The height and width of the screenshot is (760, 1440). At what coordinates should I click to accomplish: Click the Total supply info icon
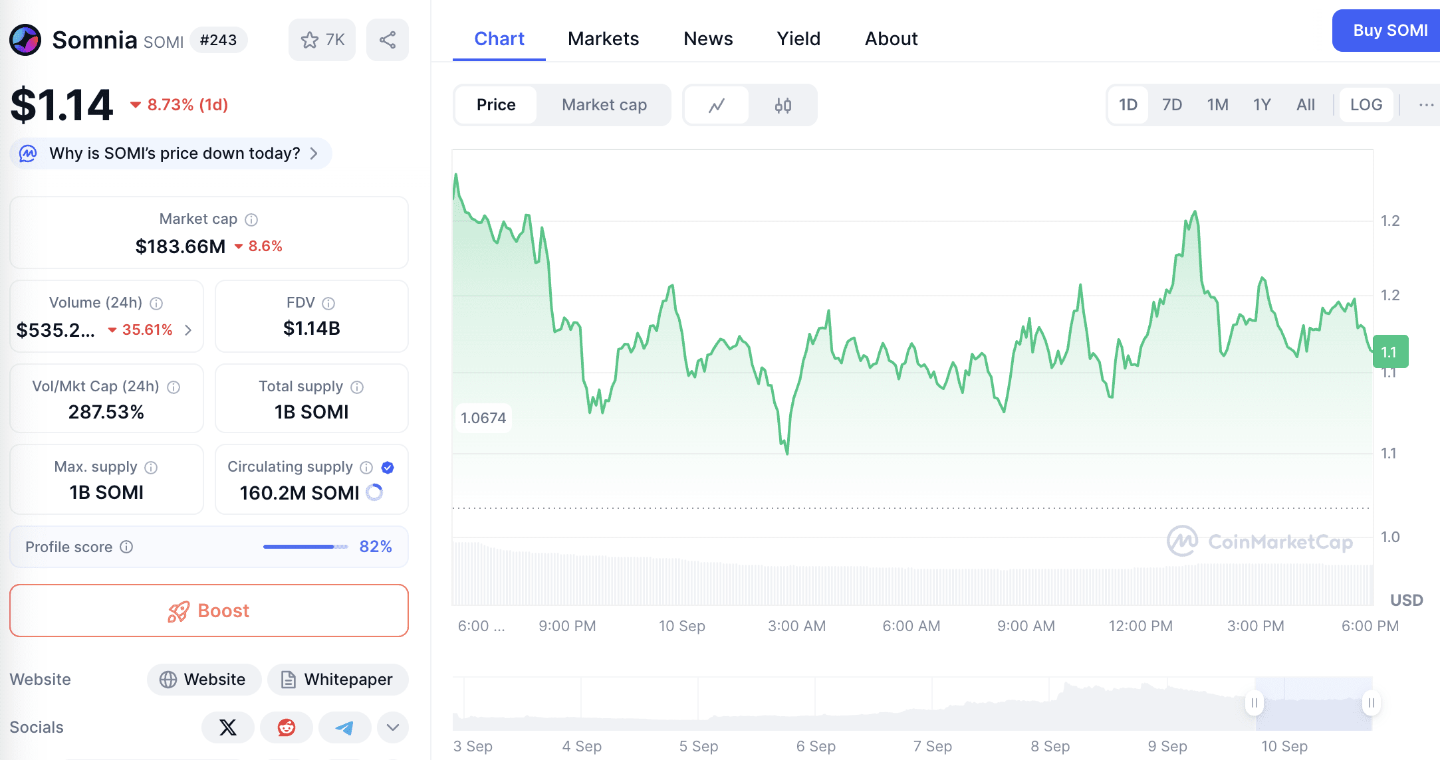[357, 387]
